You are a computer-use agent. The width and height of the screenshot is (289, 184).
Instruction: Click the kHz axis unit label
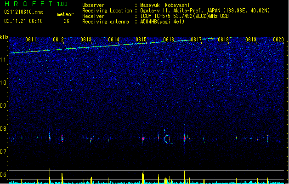[x=4, y=37]
